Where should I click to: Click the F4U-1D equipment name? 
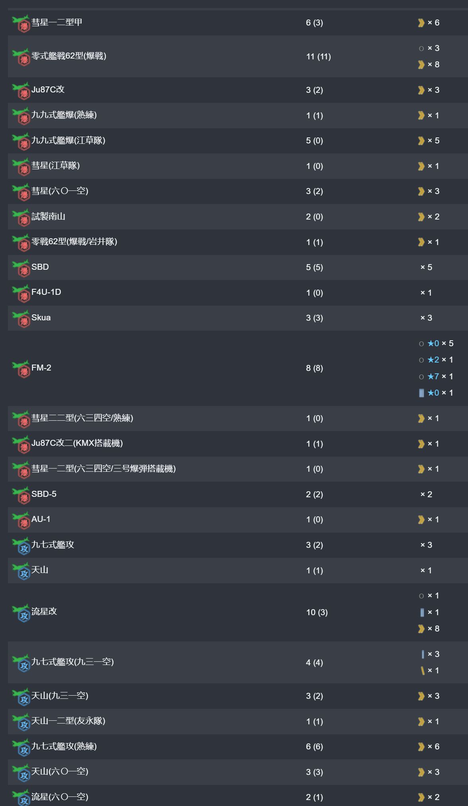pyautogui.click(x=46, y=292)
